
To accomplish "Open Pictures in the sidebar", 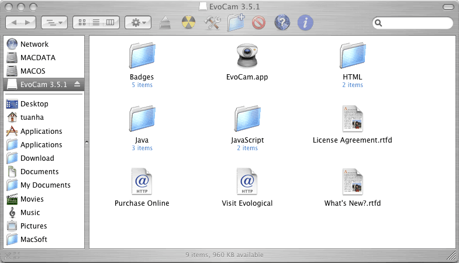I will click(x=44, y=226).
